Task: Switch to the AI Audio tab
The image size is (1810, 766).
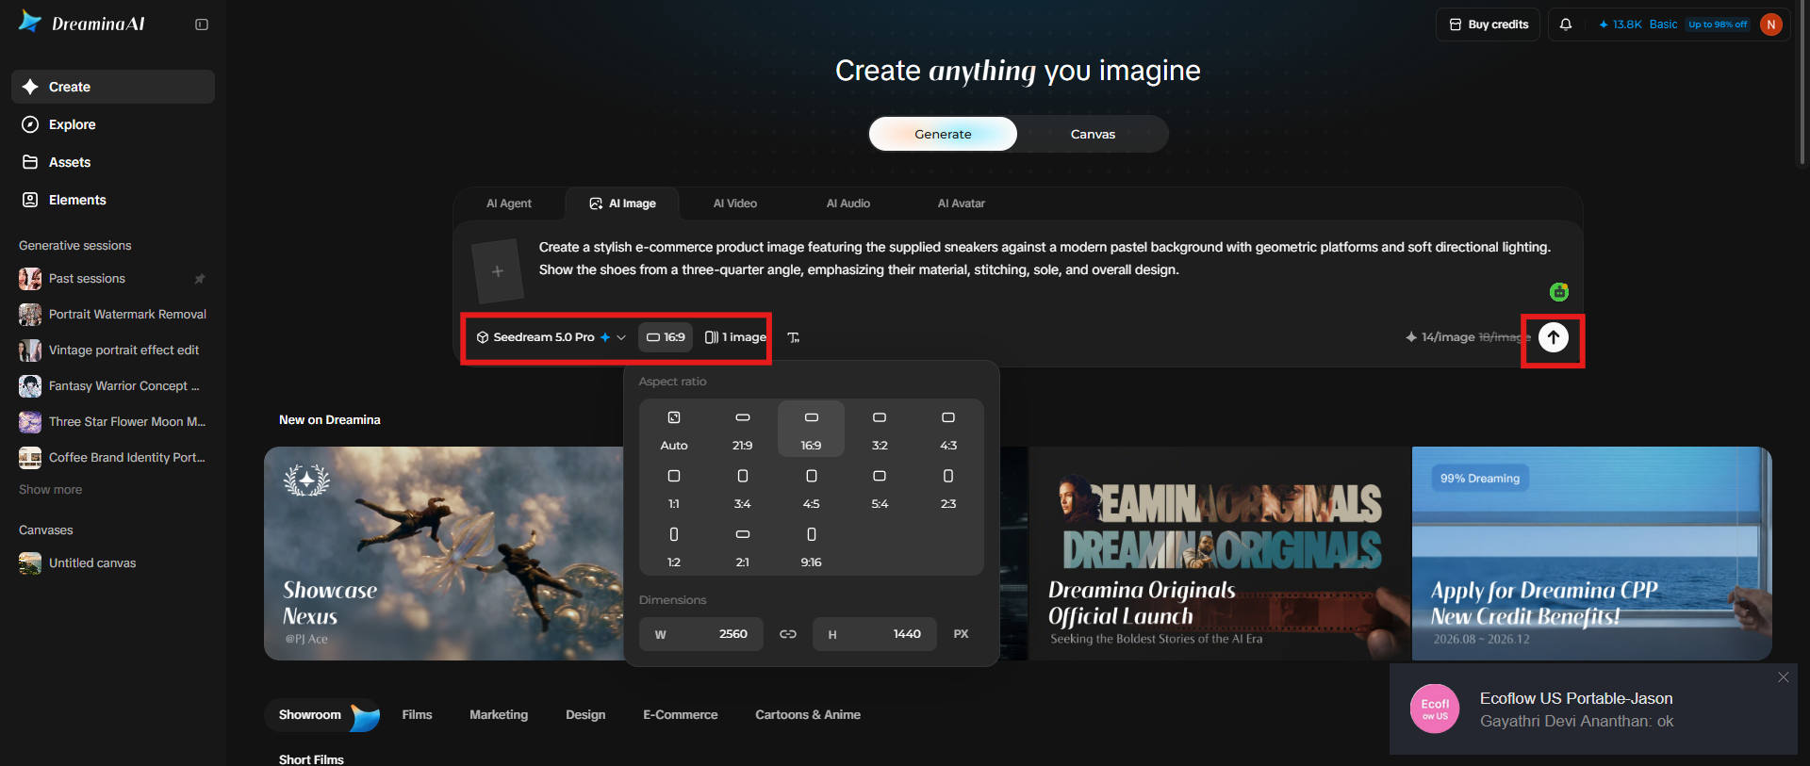Action: [848, 204]
